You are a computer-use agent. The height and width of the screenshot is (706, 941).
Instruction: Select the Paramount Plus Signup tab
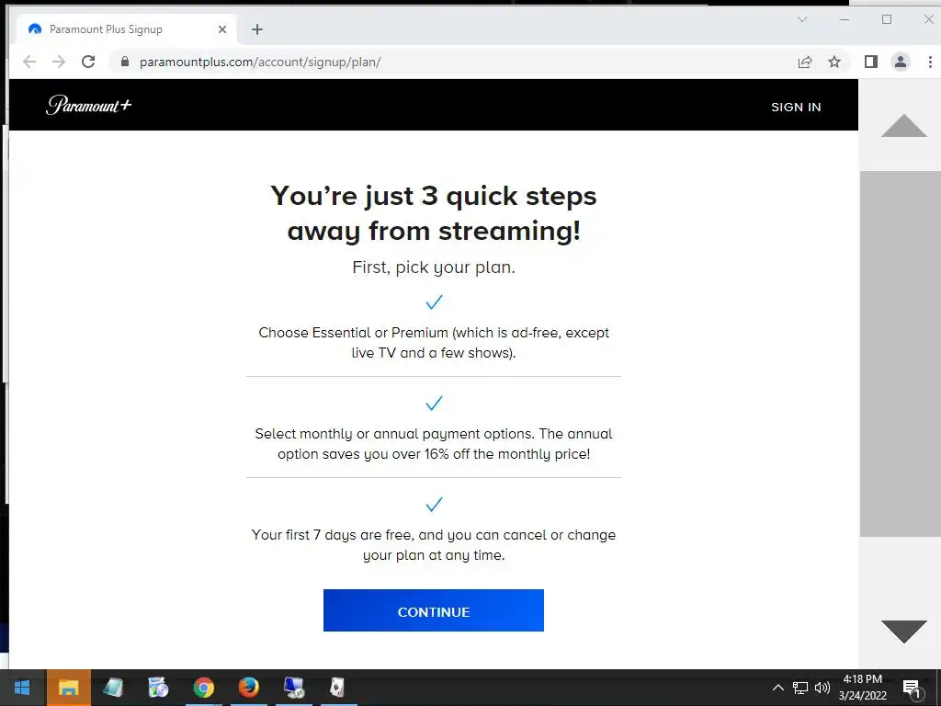pyautogui.click(x=124, y=28)
